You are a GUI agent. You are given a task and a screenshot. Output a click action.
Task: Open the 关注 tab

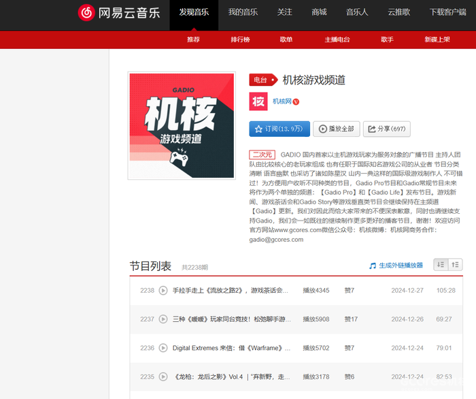[285, 12]
